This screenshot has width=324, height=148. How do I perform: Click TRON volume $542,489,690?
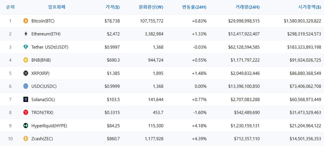click(x=247, y=113)
